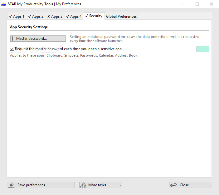Open the Apps 2 tab
The width and height of the screenshot is (219, 195).
click(x=36, y=16)
